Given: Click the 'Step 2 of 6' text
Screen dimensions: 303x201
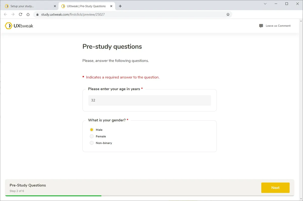Looking at the screenshot, I should click(x=17, y=191).
